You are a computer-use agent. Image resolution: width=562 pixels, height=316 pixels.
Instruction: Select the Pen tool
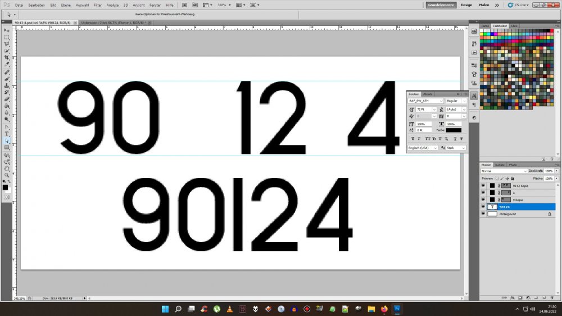7,127
